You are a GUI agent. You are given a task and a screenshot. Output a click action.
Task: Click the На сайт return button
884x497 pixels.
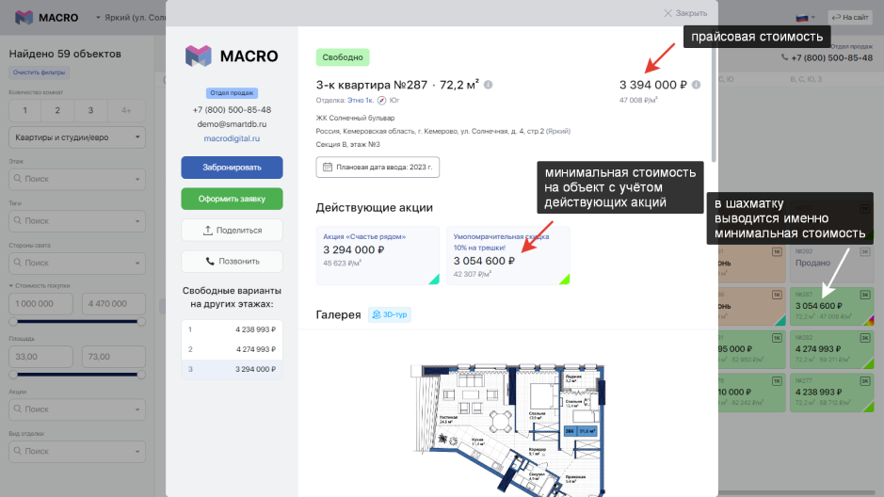point(849,17)
